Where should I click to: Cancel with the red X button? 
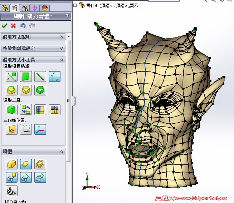pos(14,25)
